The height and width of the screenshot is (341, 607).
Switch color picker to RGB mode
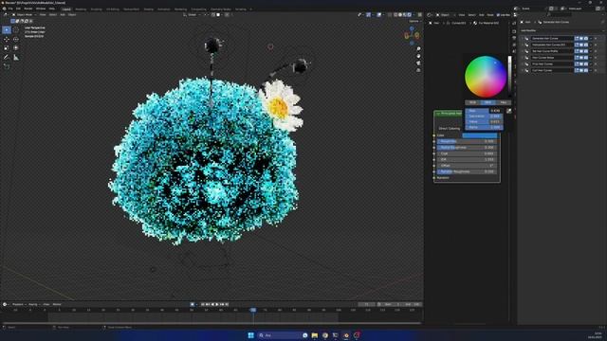(x=472, y=102)
